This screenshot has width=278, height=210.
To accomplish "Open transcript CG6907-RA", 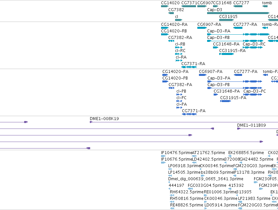I will (209, 24).
